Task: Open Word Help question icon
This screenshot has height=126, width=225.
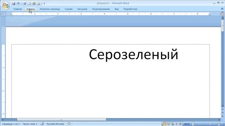Action: click(222, 9)
